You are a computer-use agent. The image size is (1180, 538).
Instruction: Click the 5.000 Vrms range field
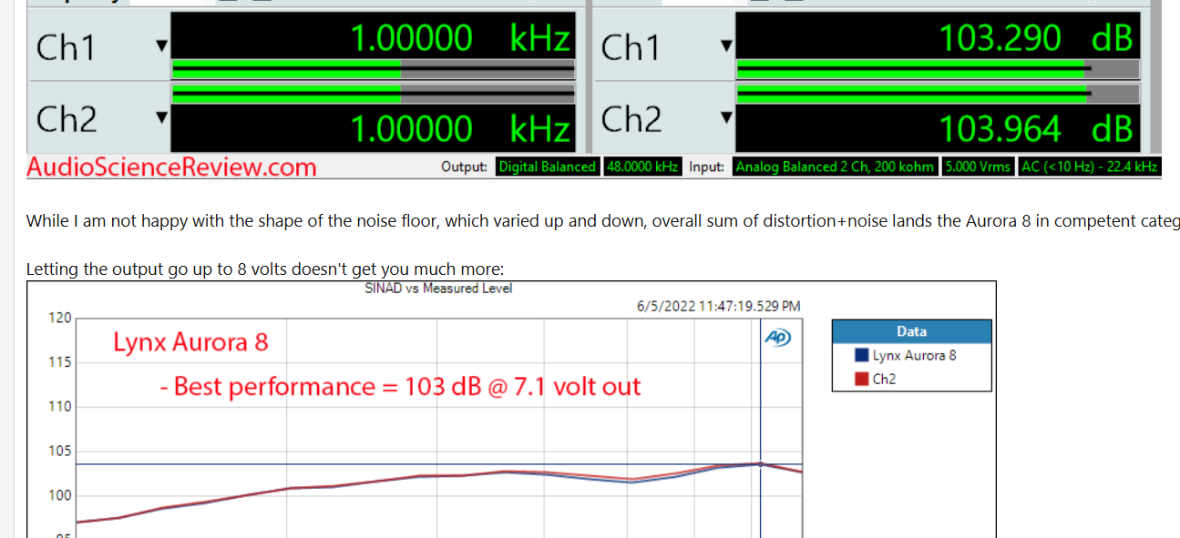pos(979,167)
